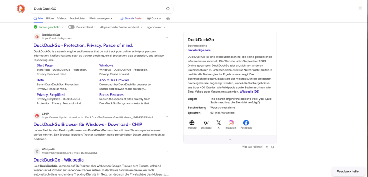Viewport: 368px width, 177px height.
Task: Expand the Immer geschützt dropdown
Action: pos(49,27)
